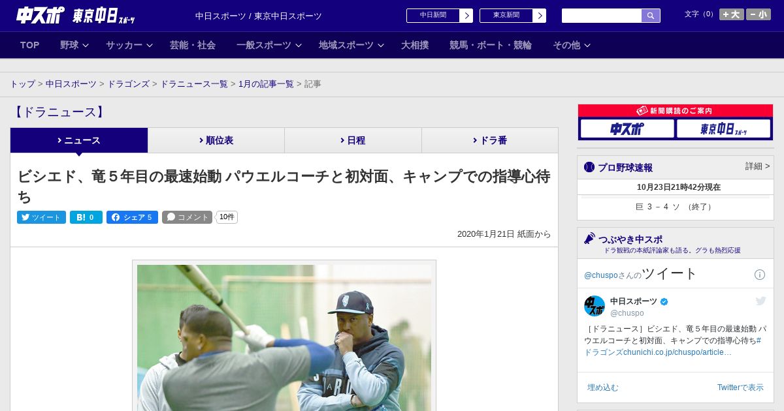Click the Twitter ツイート share button
This screenshot has width=784, height=411.
point(41,217)
